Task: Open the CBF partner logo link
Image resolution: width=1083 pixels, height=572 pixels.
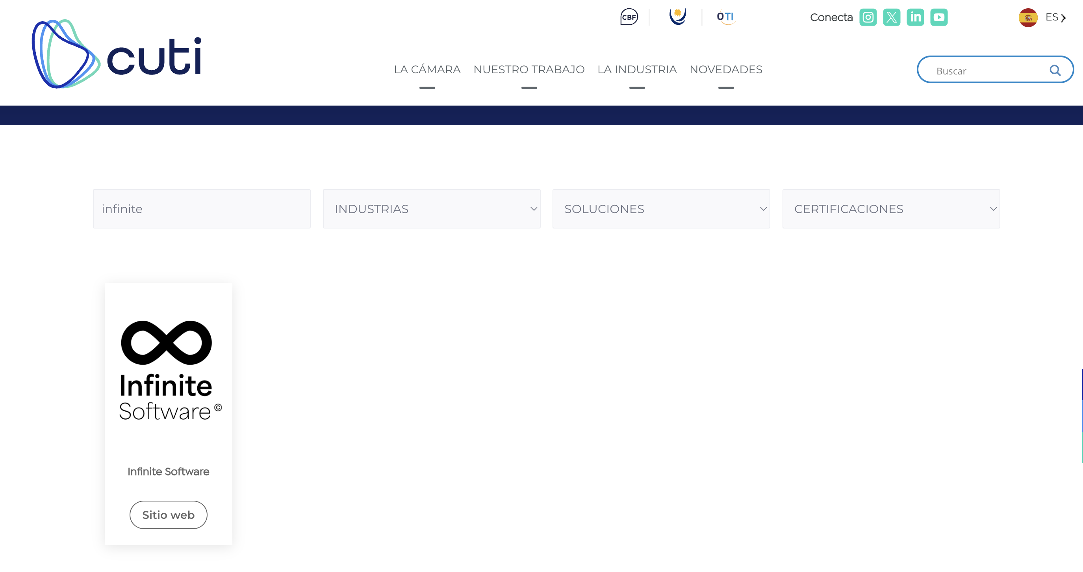Action: point(629,17)
